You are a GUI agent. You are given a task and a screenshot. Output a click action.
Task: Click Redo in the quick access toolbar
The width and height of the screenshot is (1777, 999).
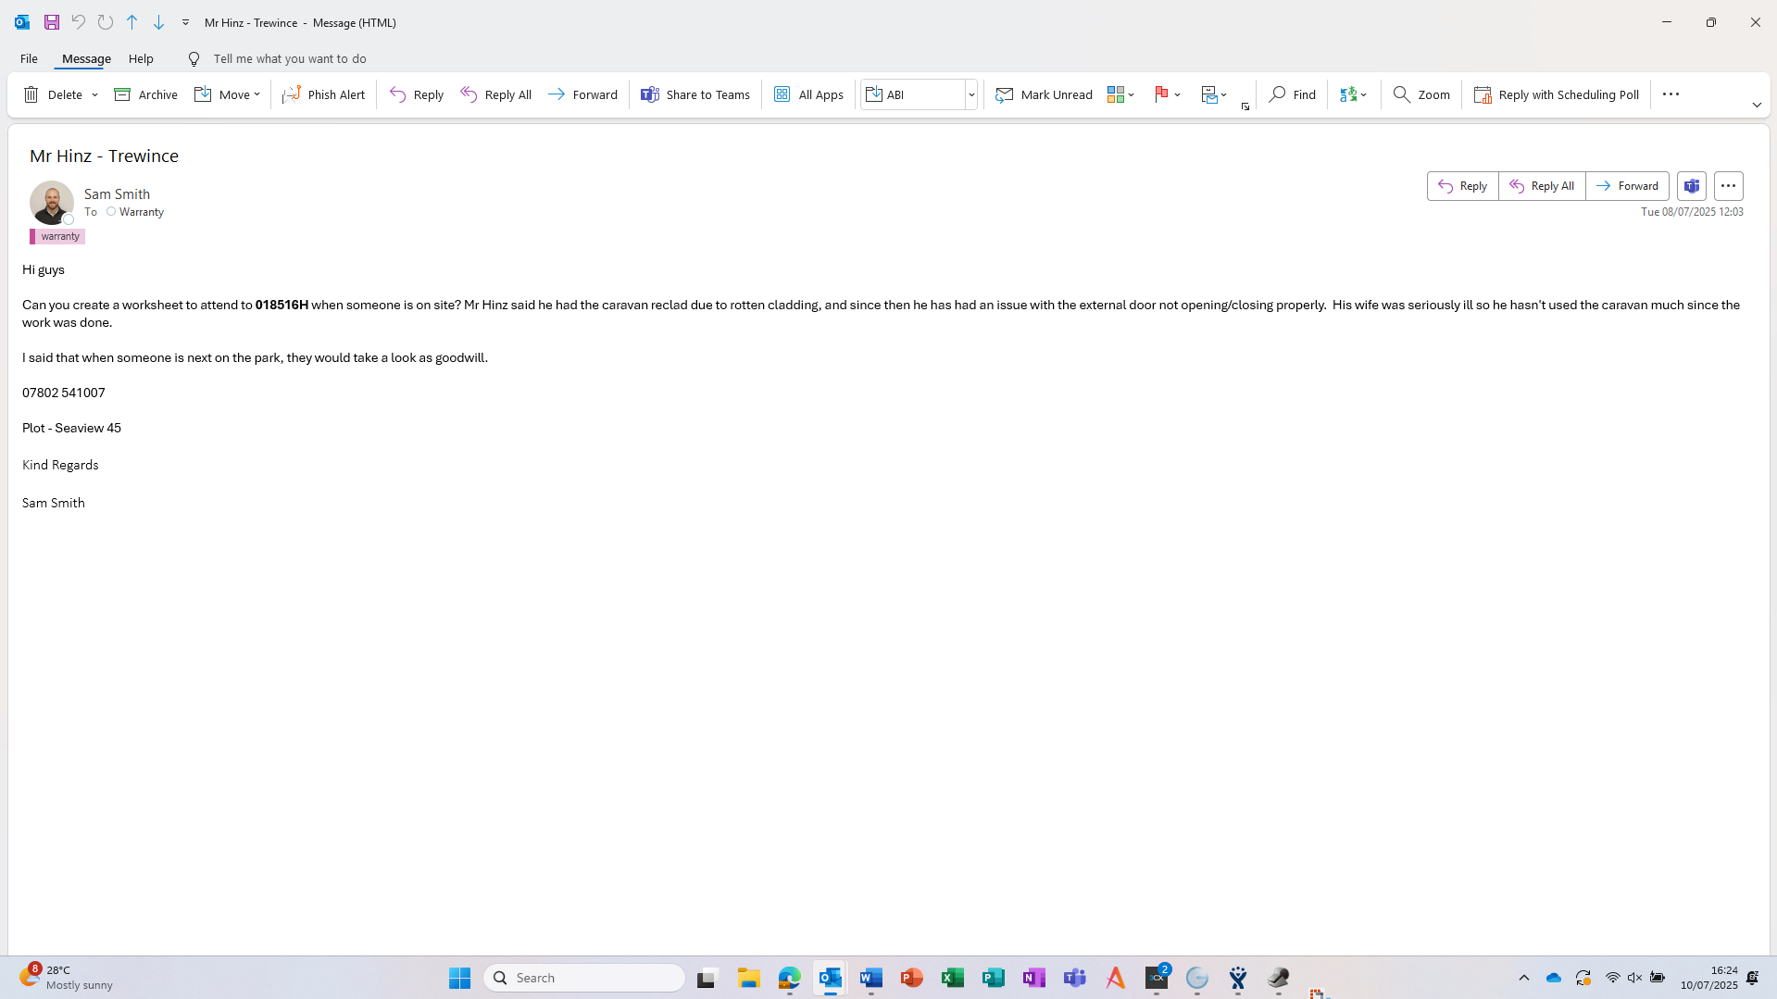(x=106, y=22)
